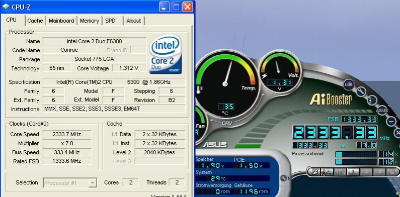Viewport: 400px width, 197px height.
Task: Click the AiBooster multiplier display 7,0
Action: (366, 145)
